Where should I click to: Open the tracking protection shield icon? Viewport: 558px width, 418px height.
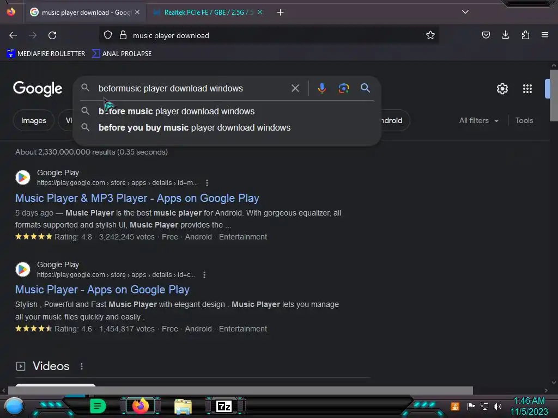[x=108, y=35]
